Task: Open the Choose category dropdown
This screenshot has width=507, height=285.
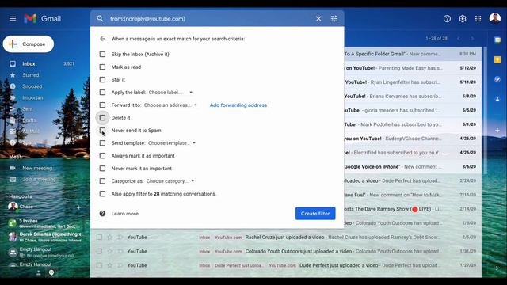Action: (170, 181)
